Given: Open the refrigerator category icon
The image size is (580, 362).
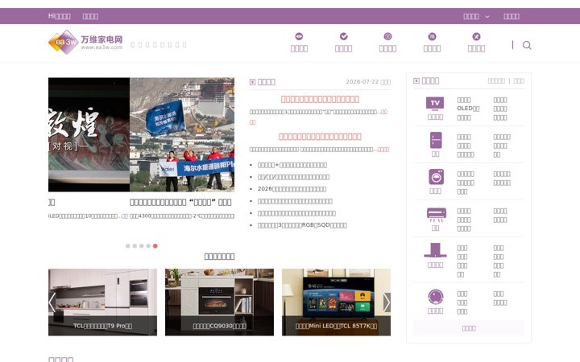Looking at the screenshot, I should pyautogui.click(x=436, y=140).
